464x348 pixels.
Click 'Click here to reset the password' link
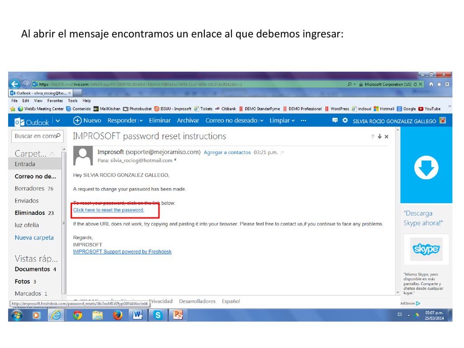[x=109, y=210]
